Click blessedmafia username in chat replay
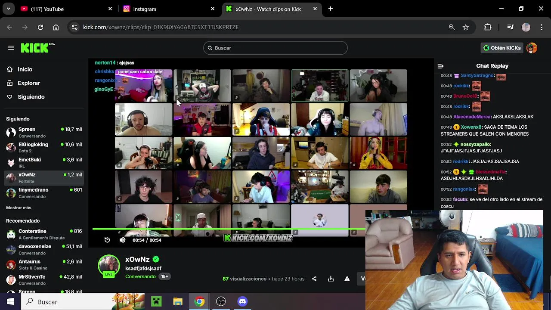Viewport: 551px width, 310px height. 490,172
